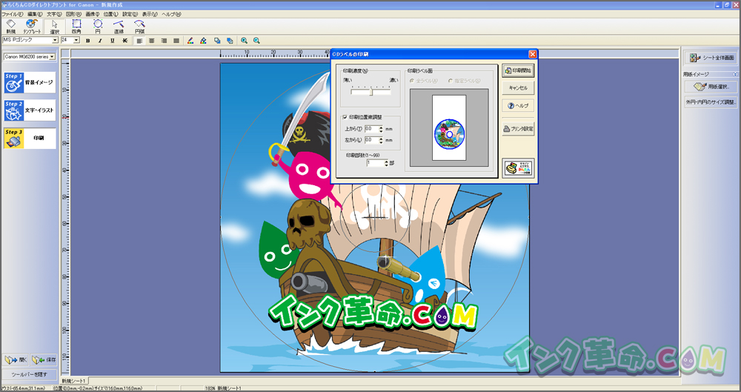Center-align the text
Viewport: 741px width, 392px height.
[152, 41]
